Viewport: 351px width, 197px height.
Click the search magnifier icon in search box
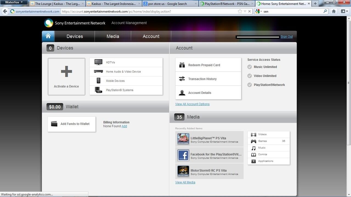[x=325, y=11]
